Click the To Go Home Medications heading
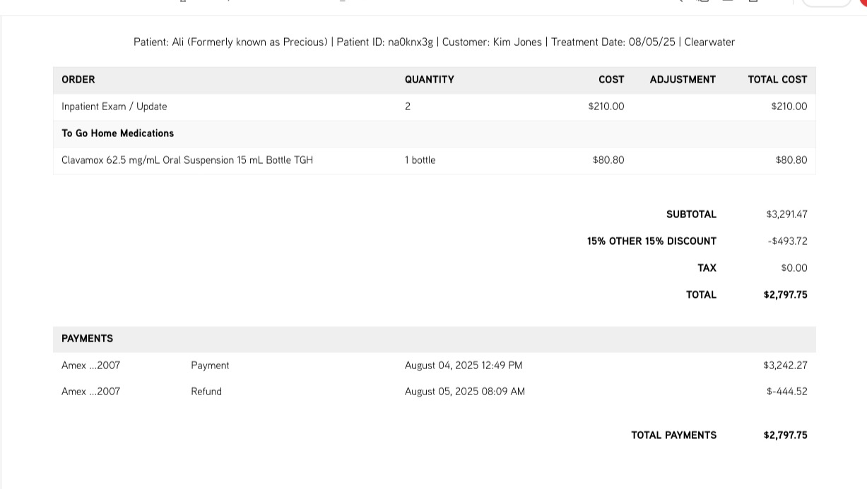The height and width of the screenshot is (489, 867). click(117, 133)
